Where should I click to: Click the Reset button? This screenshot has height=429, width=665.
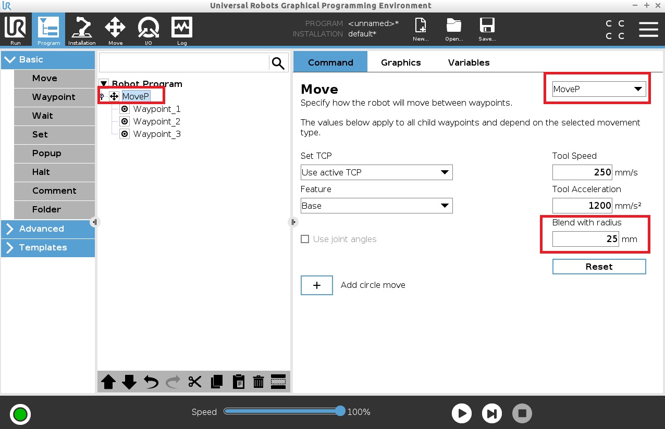pos(599,267)
